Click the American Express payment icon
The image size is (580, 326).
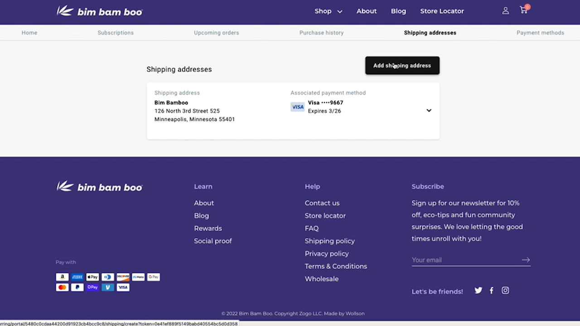(77, 277)
